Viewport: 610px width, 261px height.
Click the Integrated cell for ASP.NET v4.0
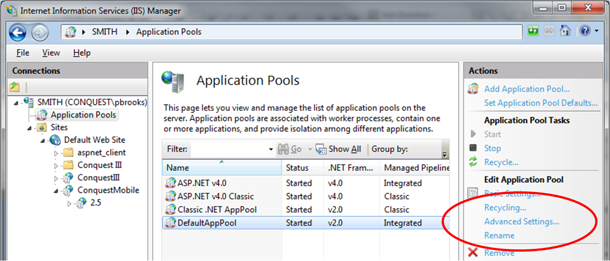[403, 183]
